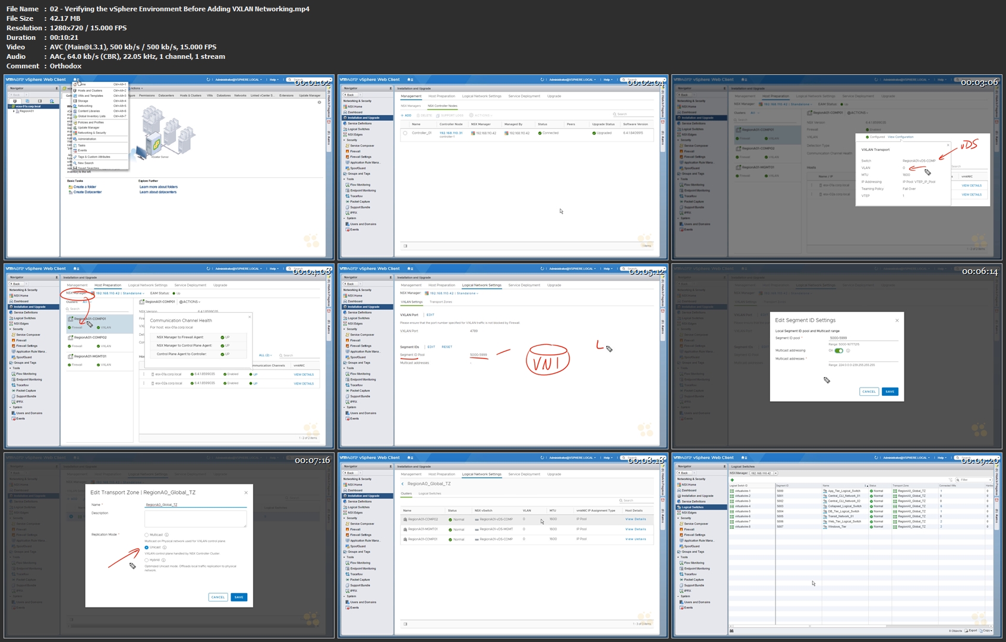The image size is (1006, 642).
Task: Click CANCEL in the Edit Transport Zone dialog
Action: pos(218,597)
